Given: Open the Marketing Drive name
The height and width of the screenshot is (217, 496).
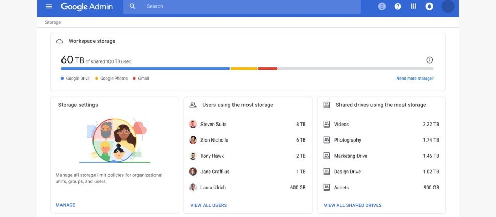Looking at the screenshot, I should click(x=351, y=156).
